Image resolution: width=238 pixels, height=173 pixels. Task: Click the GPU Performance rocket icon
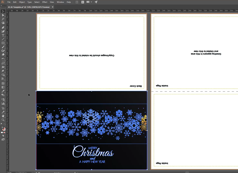[96, 2]
